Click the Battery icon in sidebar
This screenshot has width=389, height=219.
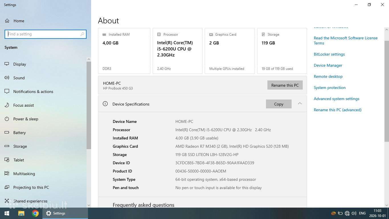[x=7, y=133]
